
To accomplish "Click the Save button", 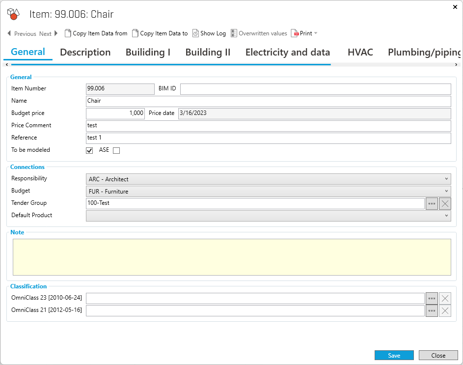I will tap(394, 356).
